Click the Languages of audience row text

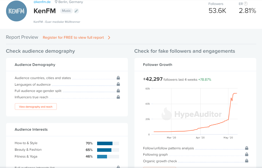point(33,85)
